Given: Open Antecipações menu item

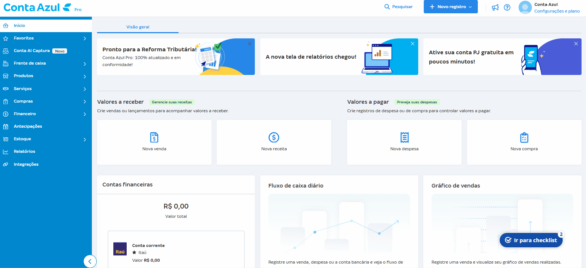Looking at the screenshot, I should [46, 126].
